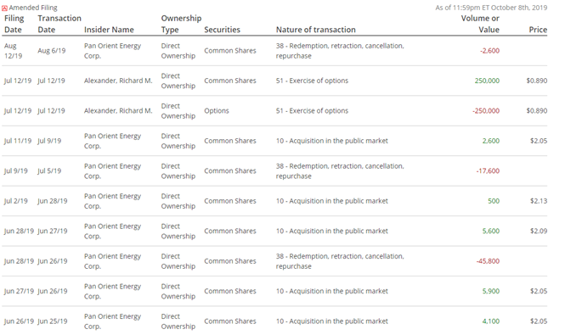
Task: Click the $2.09 price in Jun 27/19 row
Action: [x=539, y=231]
